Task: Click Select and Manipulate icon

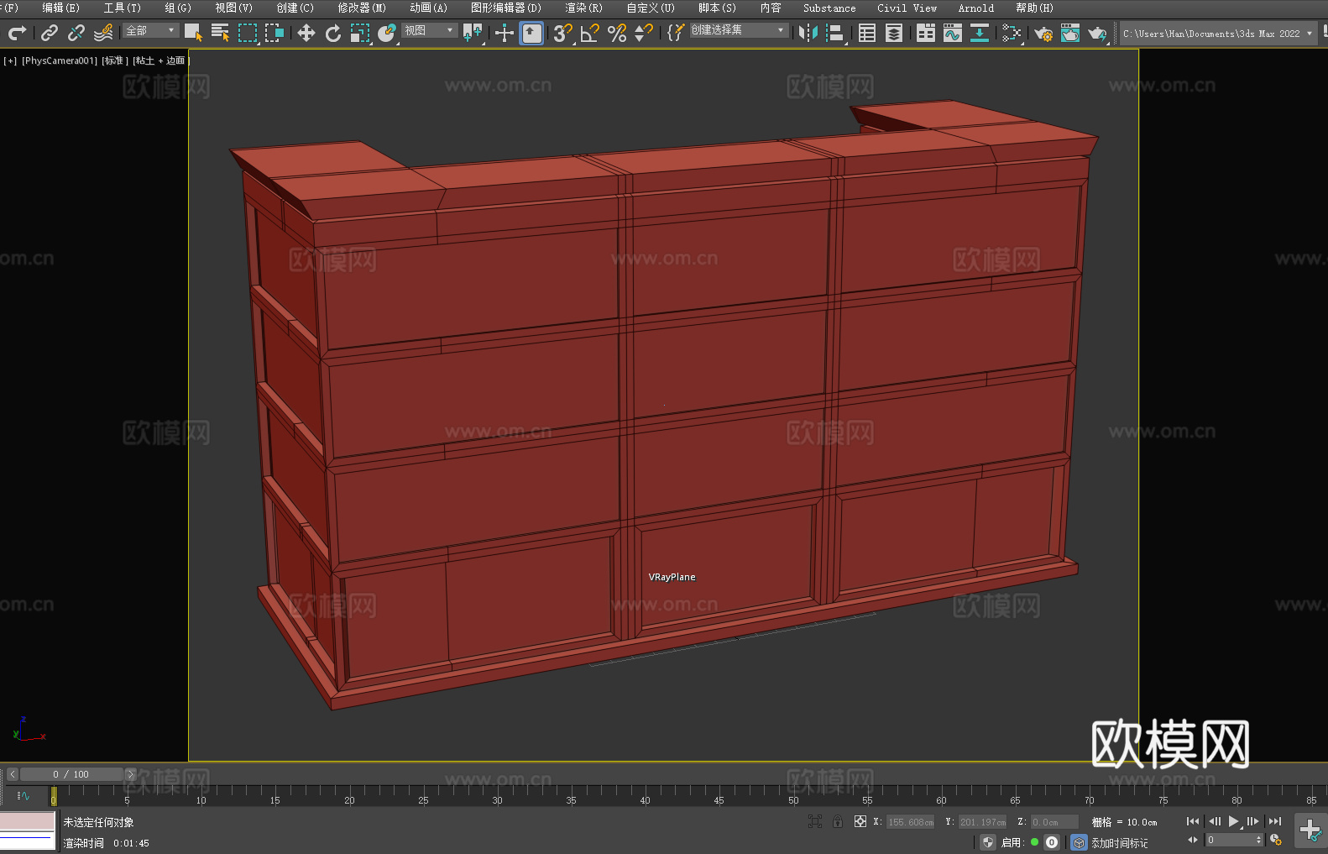Action: point(505,33)
